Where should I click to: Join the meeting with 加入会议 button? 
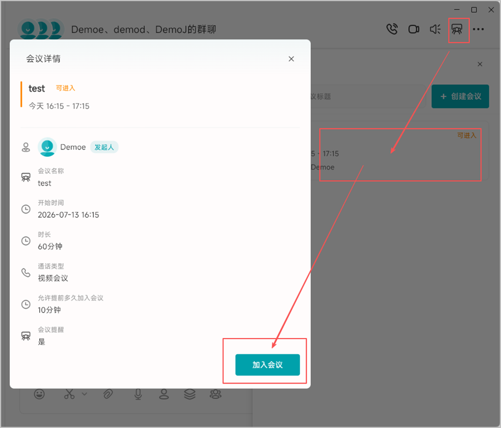point(268,365)
